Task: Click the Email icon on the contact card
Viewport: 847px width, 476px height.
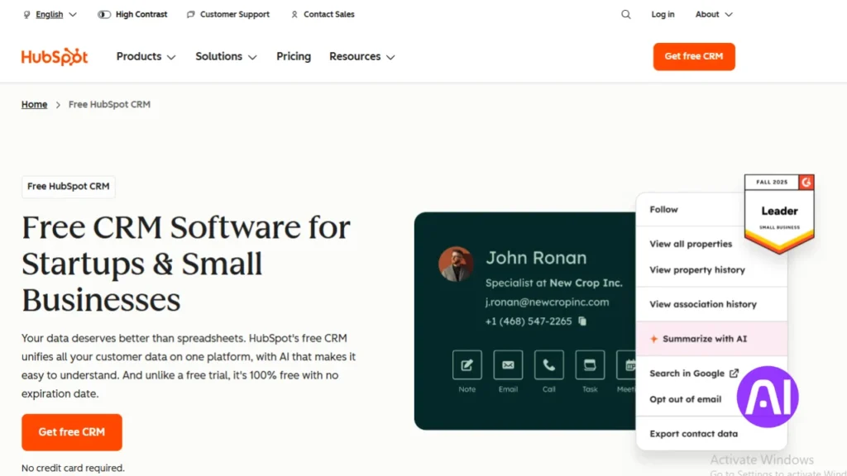Action: (x=508, y=364)
